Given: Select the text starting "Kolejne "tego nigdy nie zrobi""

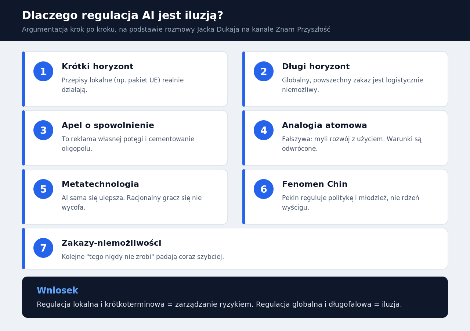Looking at the screenshot, I should point(143,257).
